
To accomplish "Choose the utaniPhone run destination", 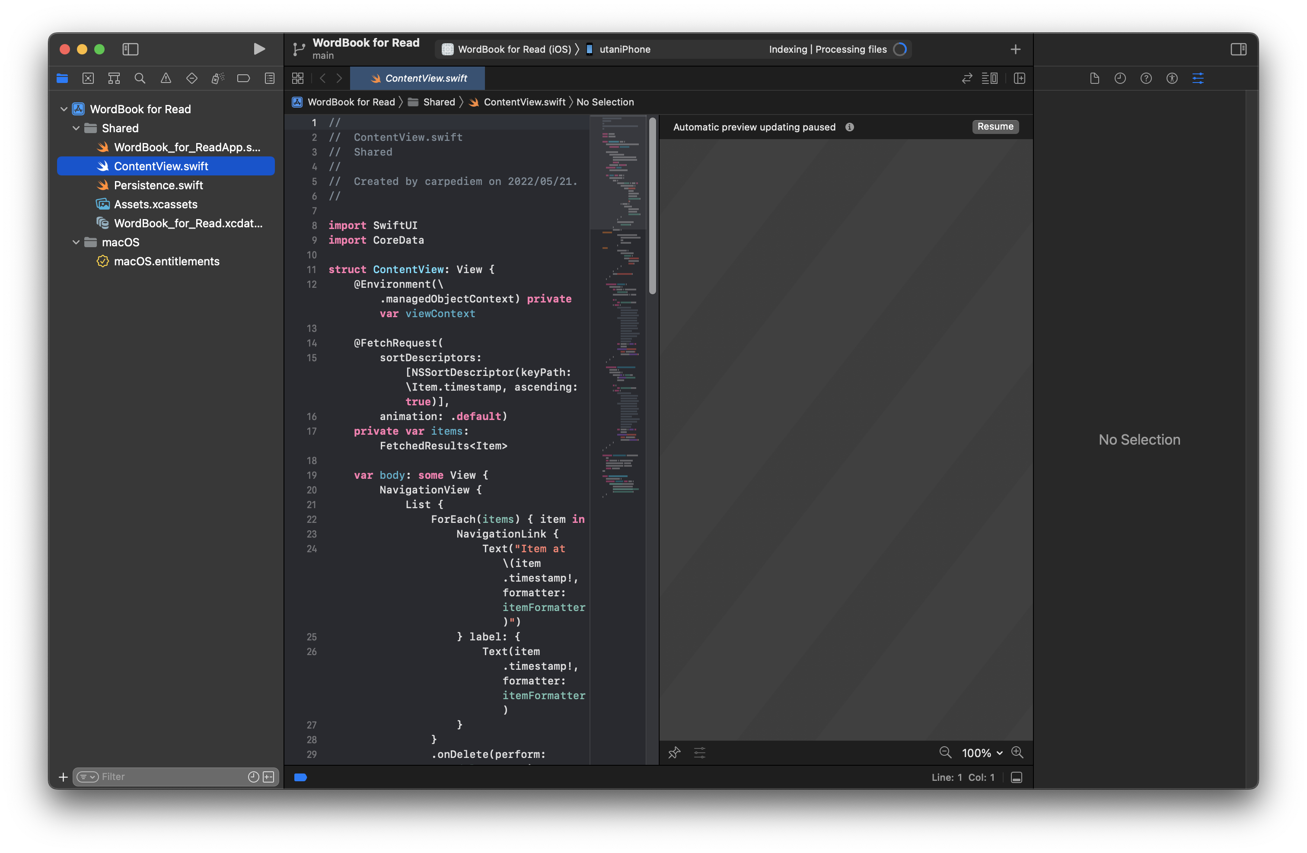I will click(618, 49).
